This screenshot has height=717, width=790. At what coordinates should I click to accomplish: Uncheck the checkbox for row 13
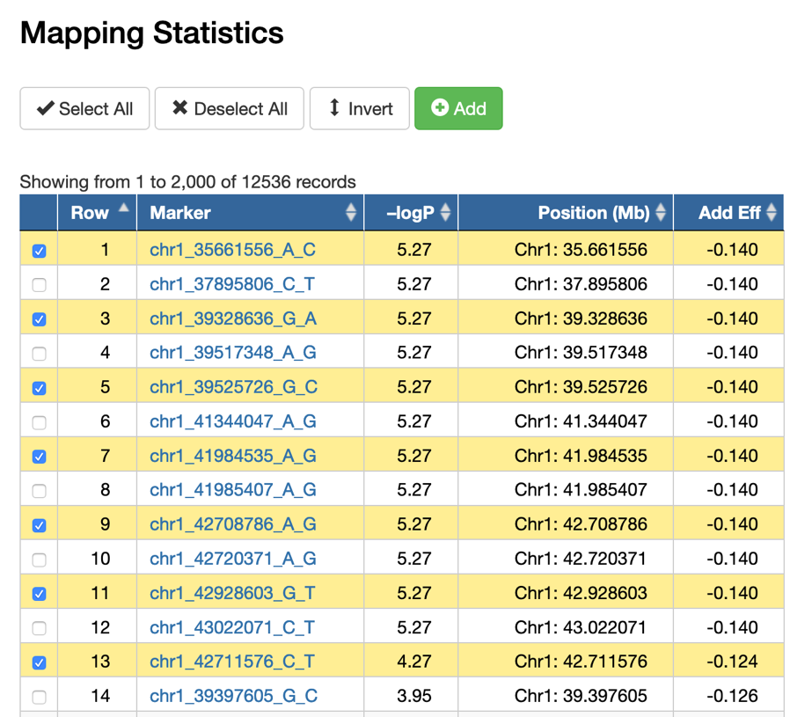pos(39,662)
